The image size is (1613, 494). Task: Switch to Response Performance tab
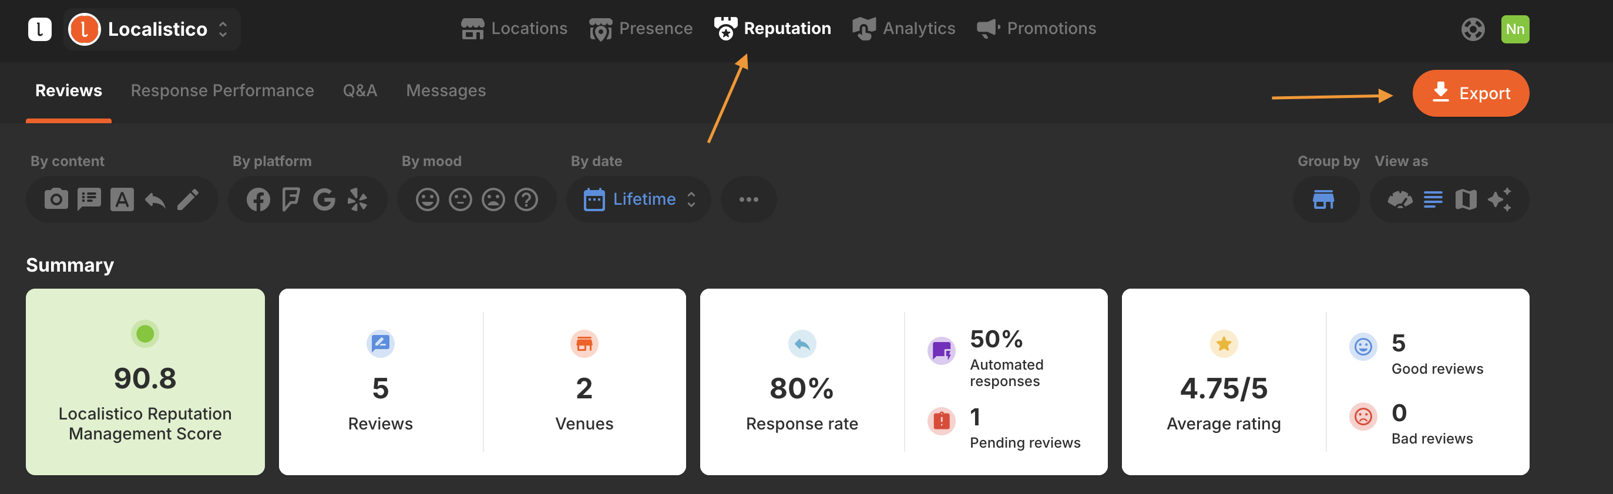222,91
